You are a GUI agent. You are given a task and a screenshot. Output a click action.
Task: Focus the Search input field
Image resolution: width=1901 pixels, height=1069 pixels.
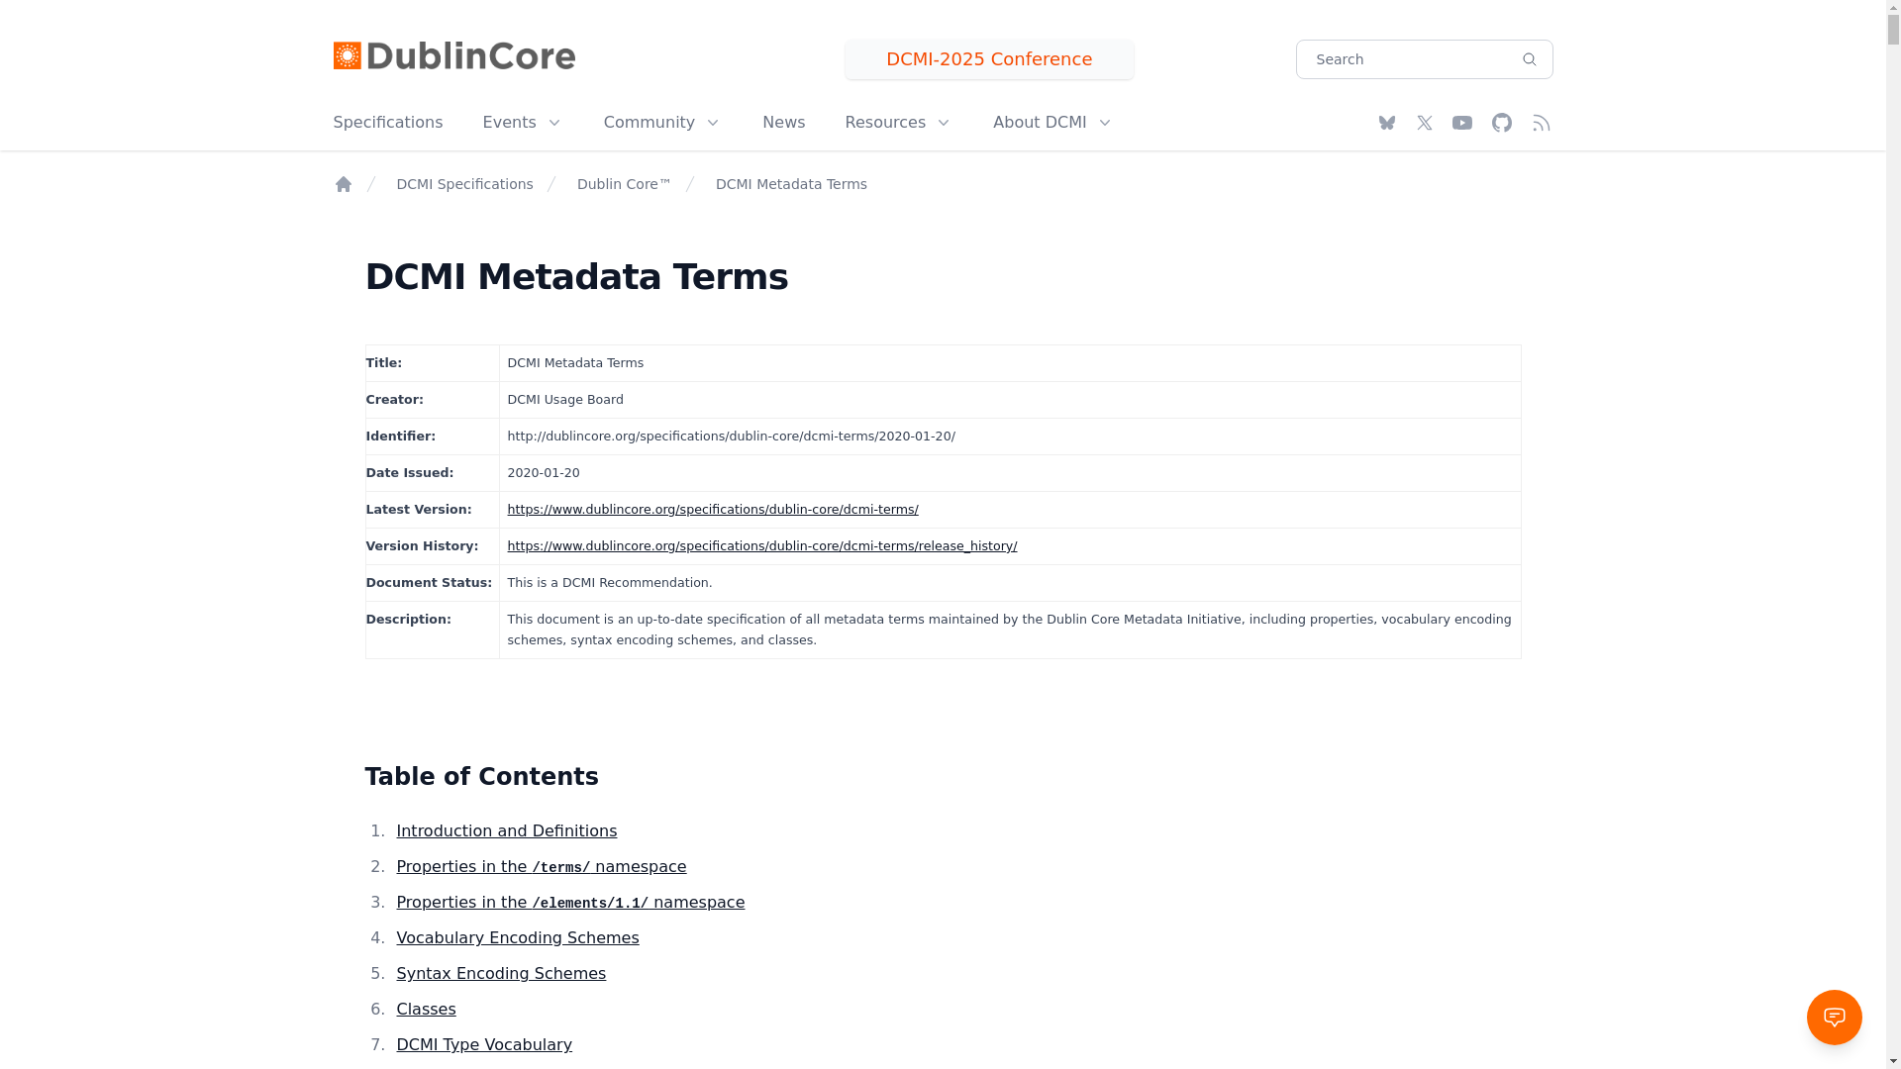(1401, 59)
